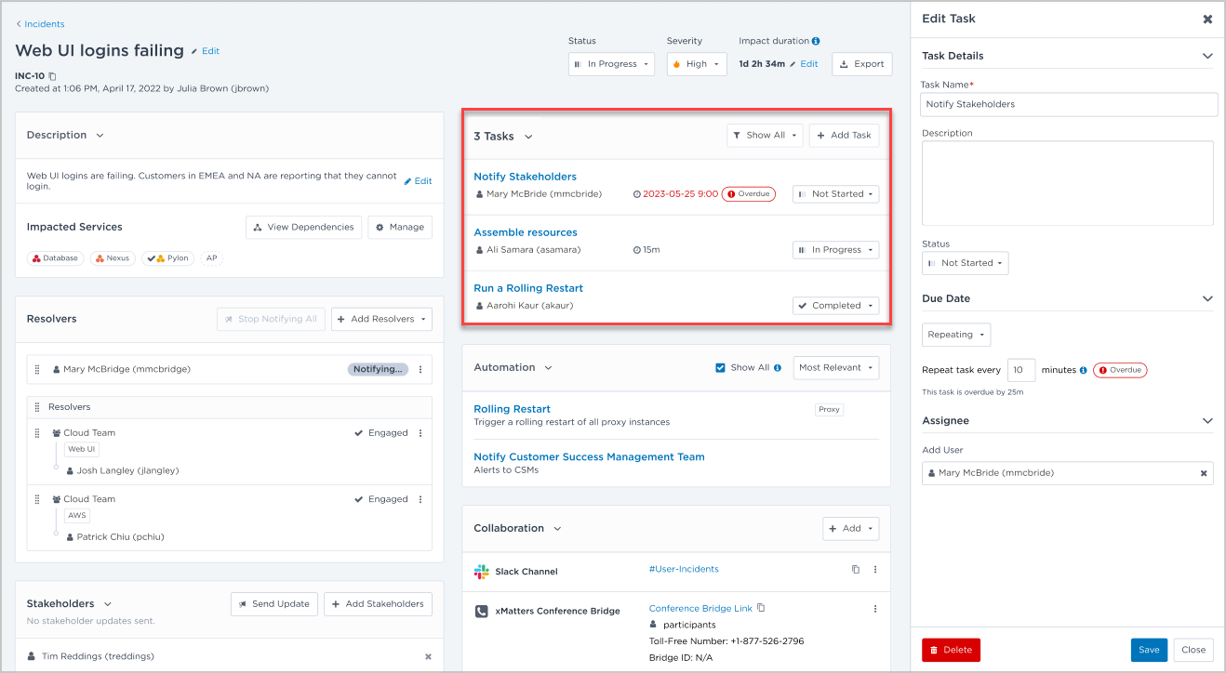Open kebab menu for Cloud Team Web UI

(420, 433)
